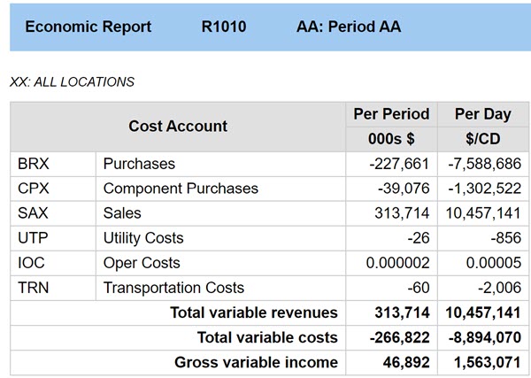The width and height of the screenshot is (531, 378).
Task: Select the Oper Costs value 0.000002
Action: click(x=397, y=263)
